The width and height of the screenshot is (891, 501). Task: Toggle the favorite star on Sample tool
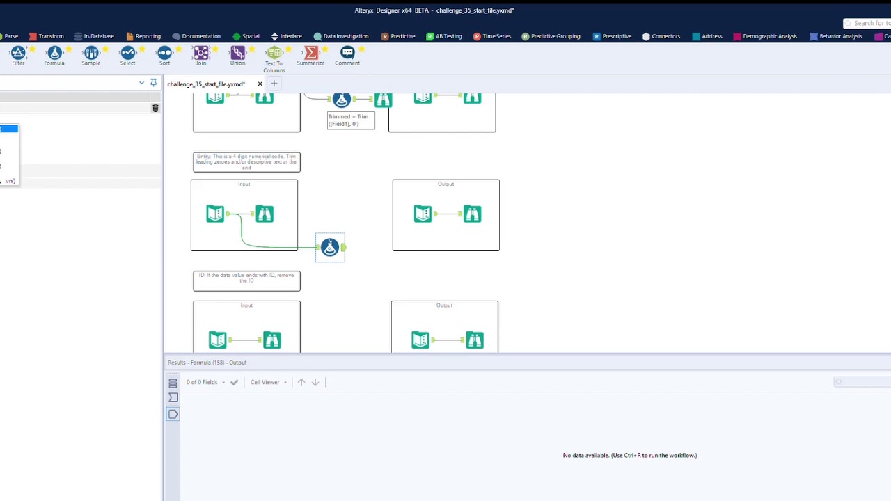105,49
